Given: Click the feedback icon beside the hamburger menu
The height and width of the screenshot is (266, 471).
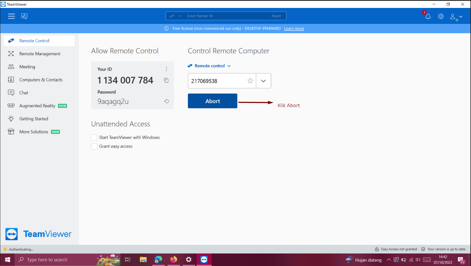Looking at the screenshot, I should pyautogui.click(x=24, y=16).
